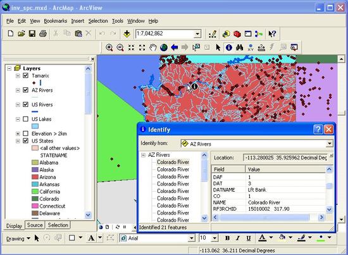Click the Identify dialog help button
Image resolution: width=348 pixels, height=255 pixels.
318,129
